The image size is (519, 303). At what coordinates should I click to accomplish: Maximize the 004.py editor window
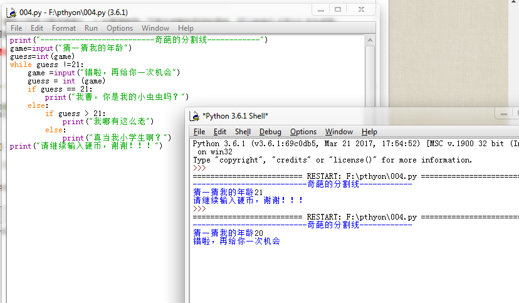coord(338,9)
